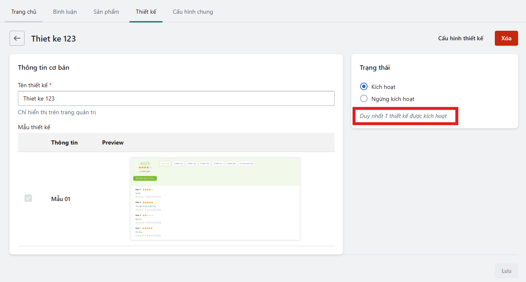The height and width of the screenshot is (282, 526).
Task: Click the green review button in preview
Action: (x=145, y=178)
